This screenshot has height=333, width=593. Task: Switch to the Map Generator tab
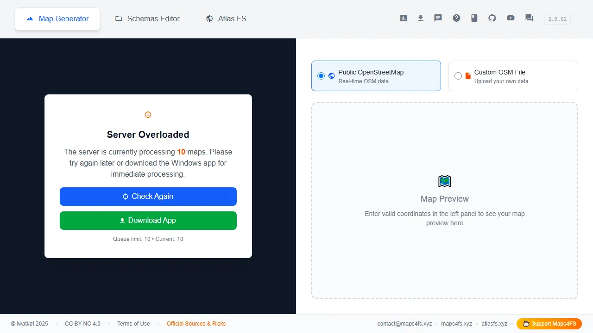pyautogui.click(x=57, y=19)
